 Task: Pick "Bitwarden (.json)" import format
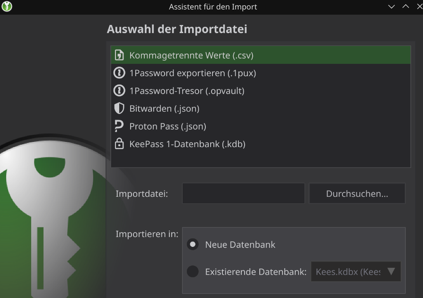[261, 108]
